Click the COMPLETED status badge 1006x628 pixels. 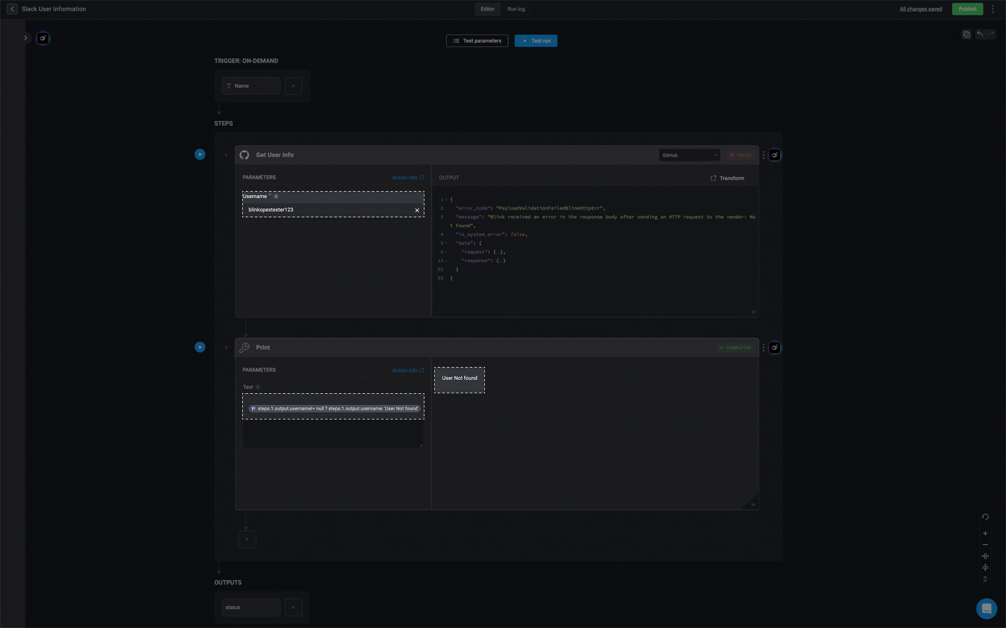point(735,348)
